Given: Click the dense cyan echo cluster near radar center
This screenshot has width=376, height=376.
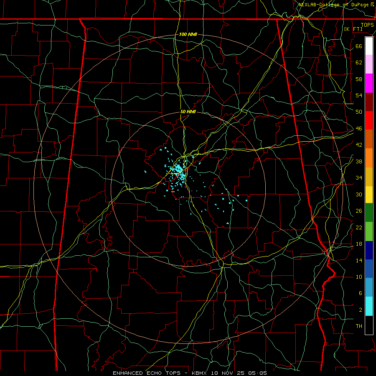Looking at the screenshot, I should tap(179, 171).
